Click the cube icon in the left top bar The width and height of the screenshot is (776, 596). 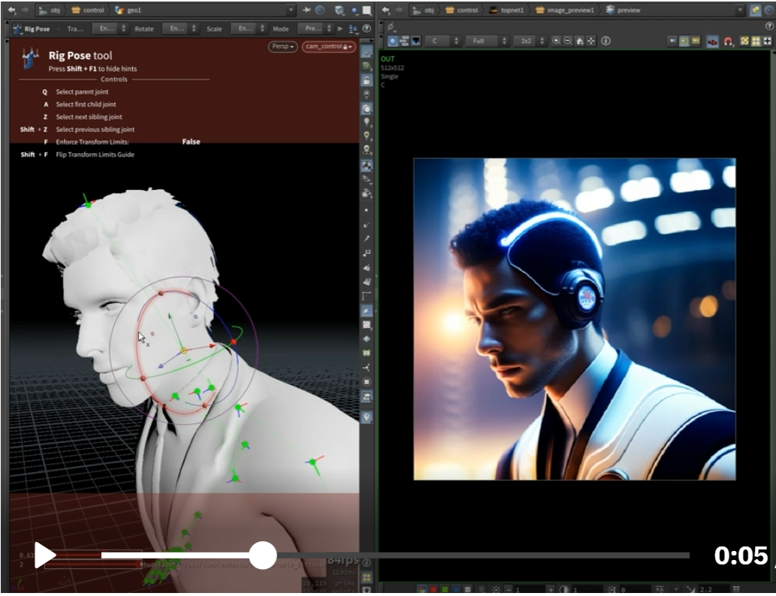339,10
